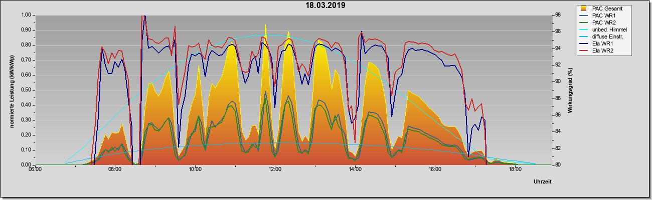Click the chart title 18.03.2019
Viewport: 652px width, 200px height.
click(326, 5)
